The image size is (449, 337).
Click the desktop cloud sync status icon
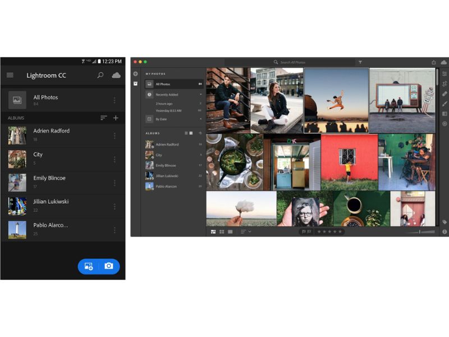444,62
